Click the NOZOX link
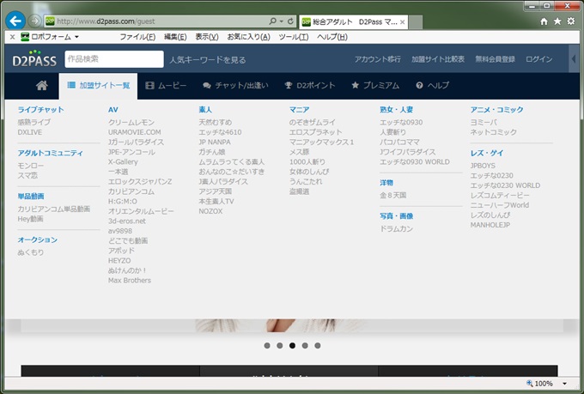The image size is (584, 394). pos(210,211)
